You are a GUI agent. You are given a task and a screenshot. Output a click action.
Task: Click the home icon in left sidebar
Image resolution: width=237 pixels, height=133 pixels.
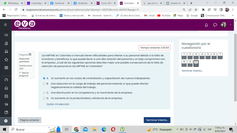click(6, 88)
